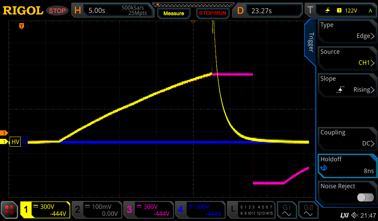This screenshot has height=221, width=378.
Task: Toggle the Noise Reject switch
Action: 365,197
